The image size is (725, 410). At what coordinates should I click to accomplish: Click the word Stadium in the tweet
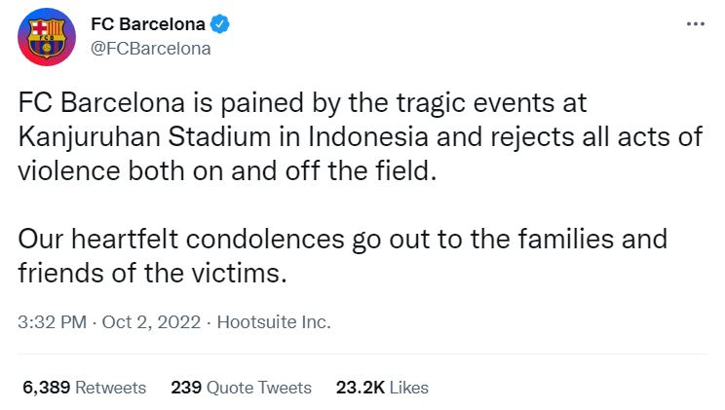click(x=219, y=136)
